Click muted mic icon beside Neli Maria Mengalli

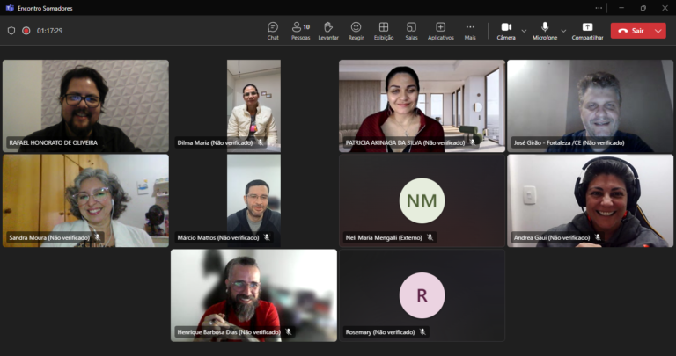coord(430,237)
